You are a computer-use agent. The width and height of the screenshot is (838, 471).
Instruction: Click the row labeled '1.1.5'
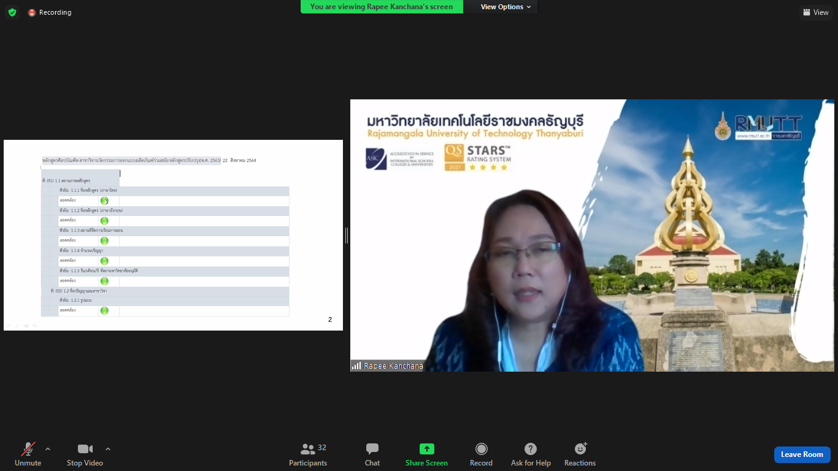point(174,271)
